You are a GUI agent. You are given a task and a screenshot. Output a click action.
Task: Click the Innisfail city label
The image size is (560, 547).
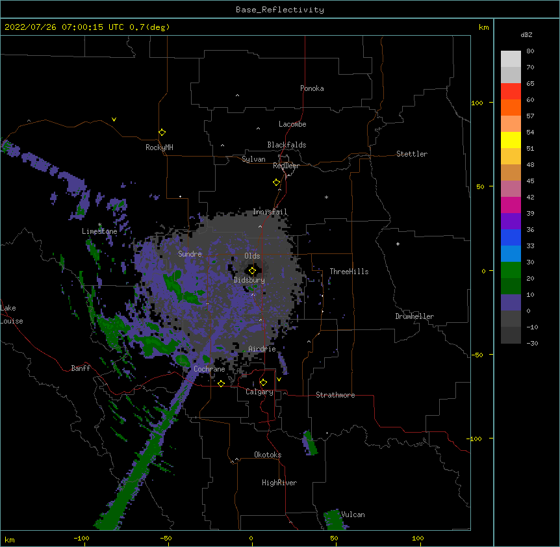[270, 212]
